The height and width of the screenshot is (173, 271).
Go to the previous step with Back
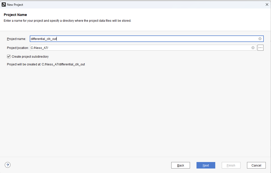[180, 165]
